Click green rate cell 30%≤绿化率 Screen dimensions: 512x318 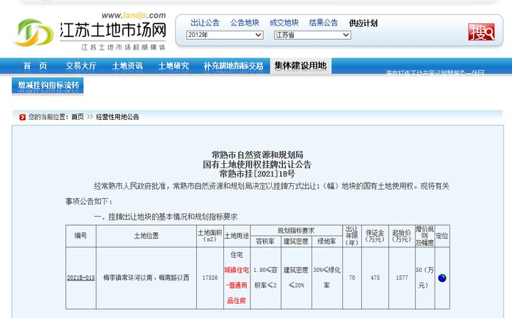[x=327, y=278]
